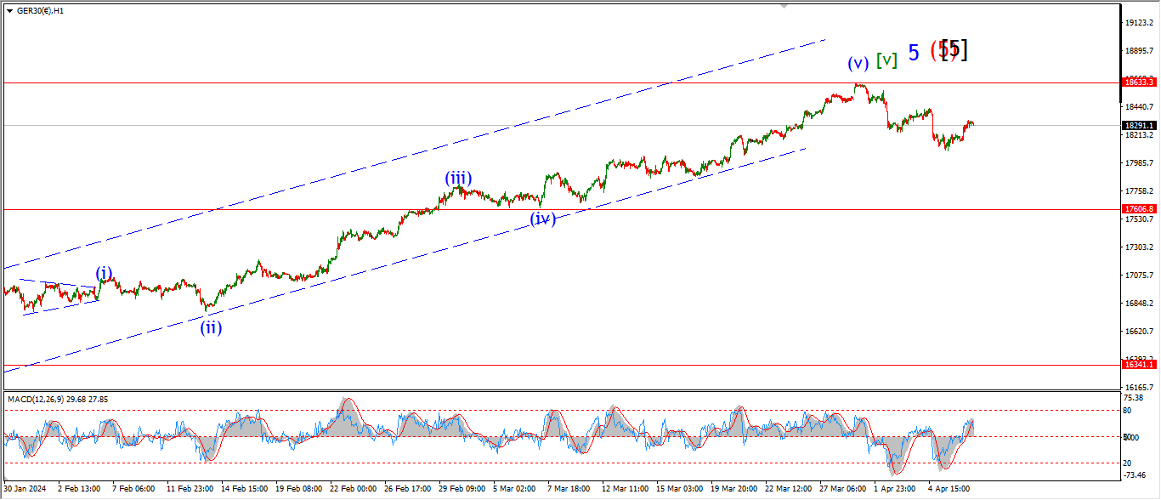Select the blue (v) wave label
Screen dimensions: 1161x500
click(x=858, y=62)
